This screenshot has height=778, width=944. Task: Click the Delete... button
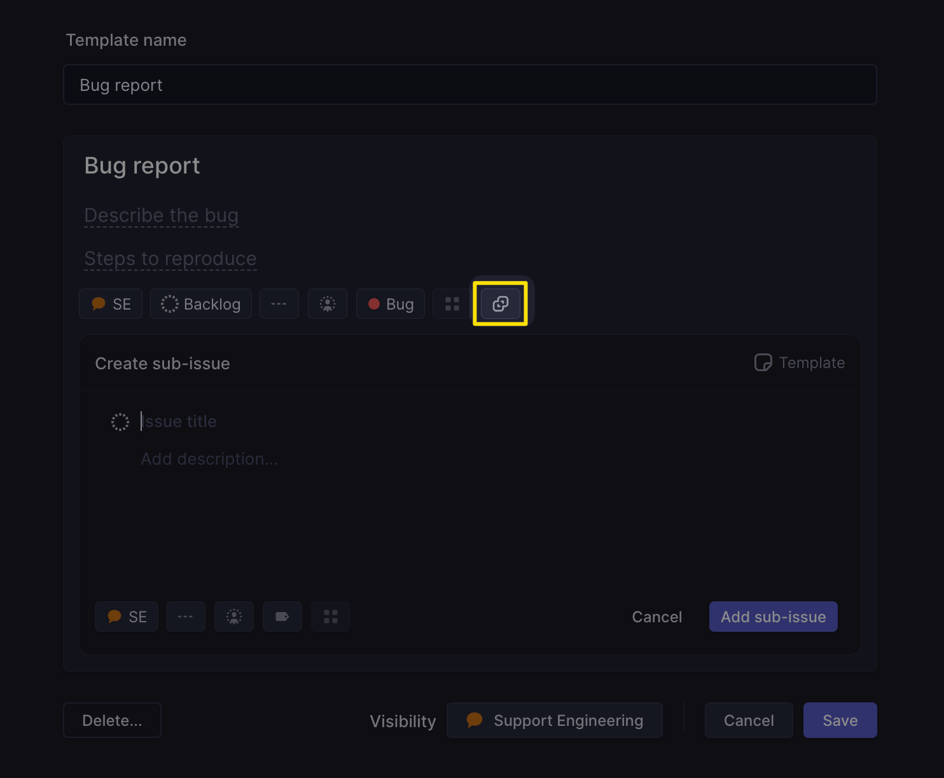(112, 720)
